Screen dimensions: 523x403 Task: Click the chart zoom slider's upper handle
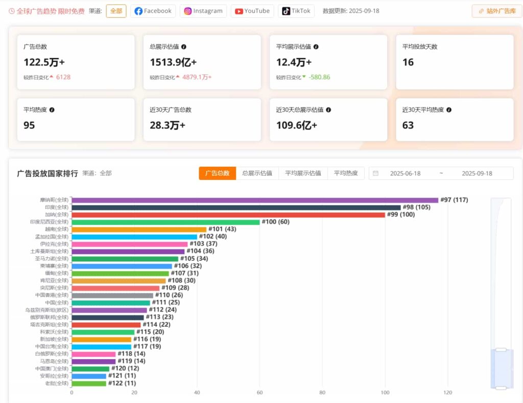point(501,350)
